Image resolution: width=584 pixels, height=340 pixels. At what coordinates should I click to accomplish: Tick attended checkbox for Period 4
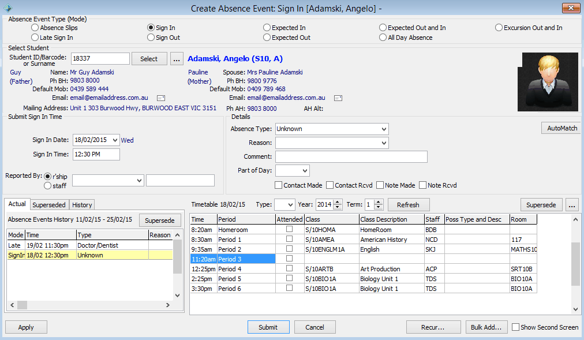[289, 268]
